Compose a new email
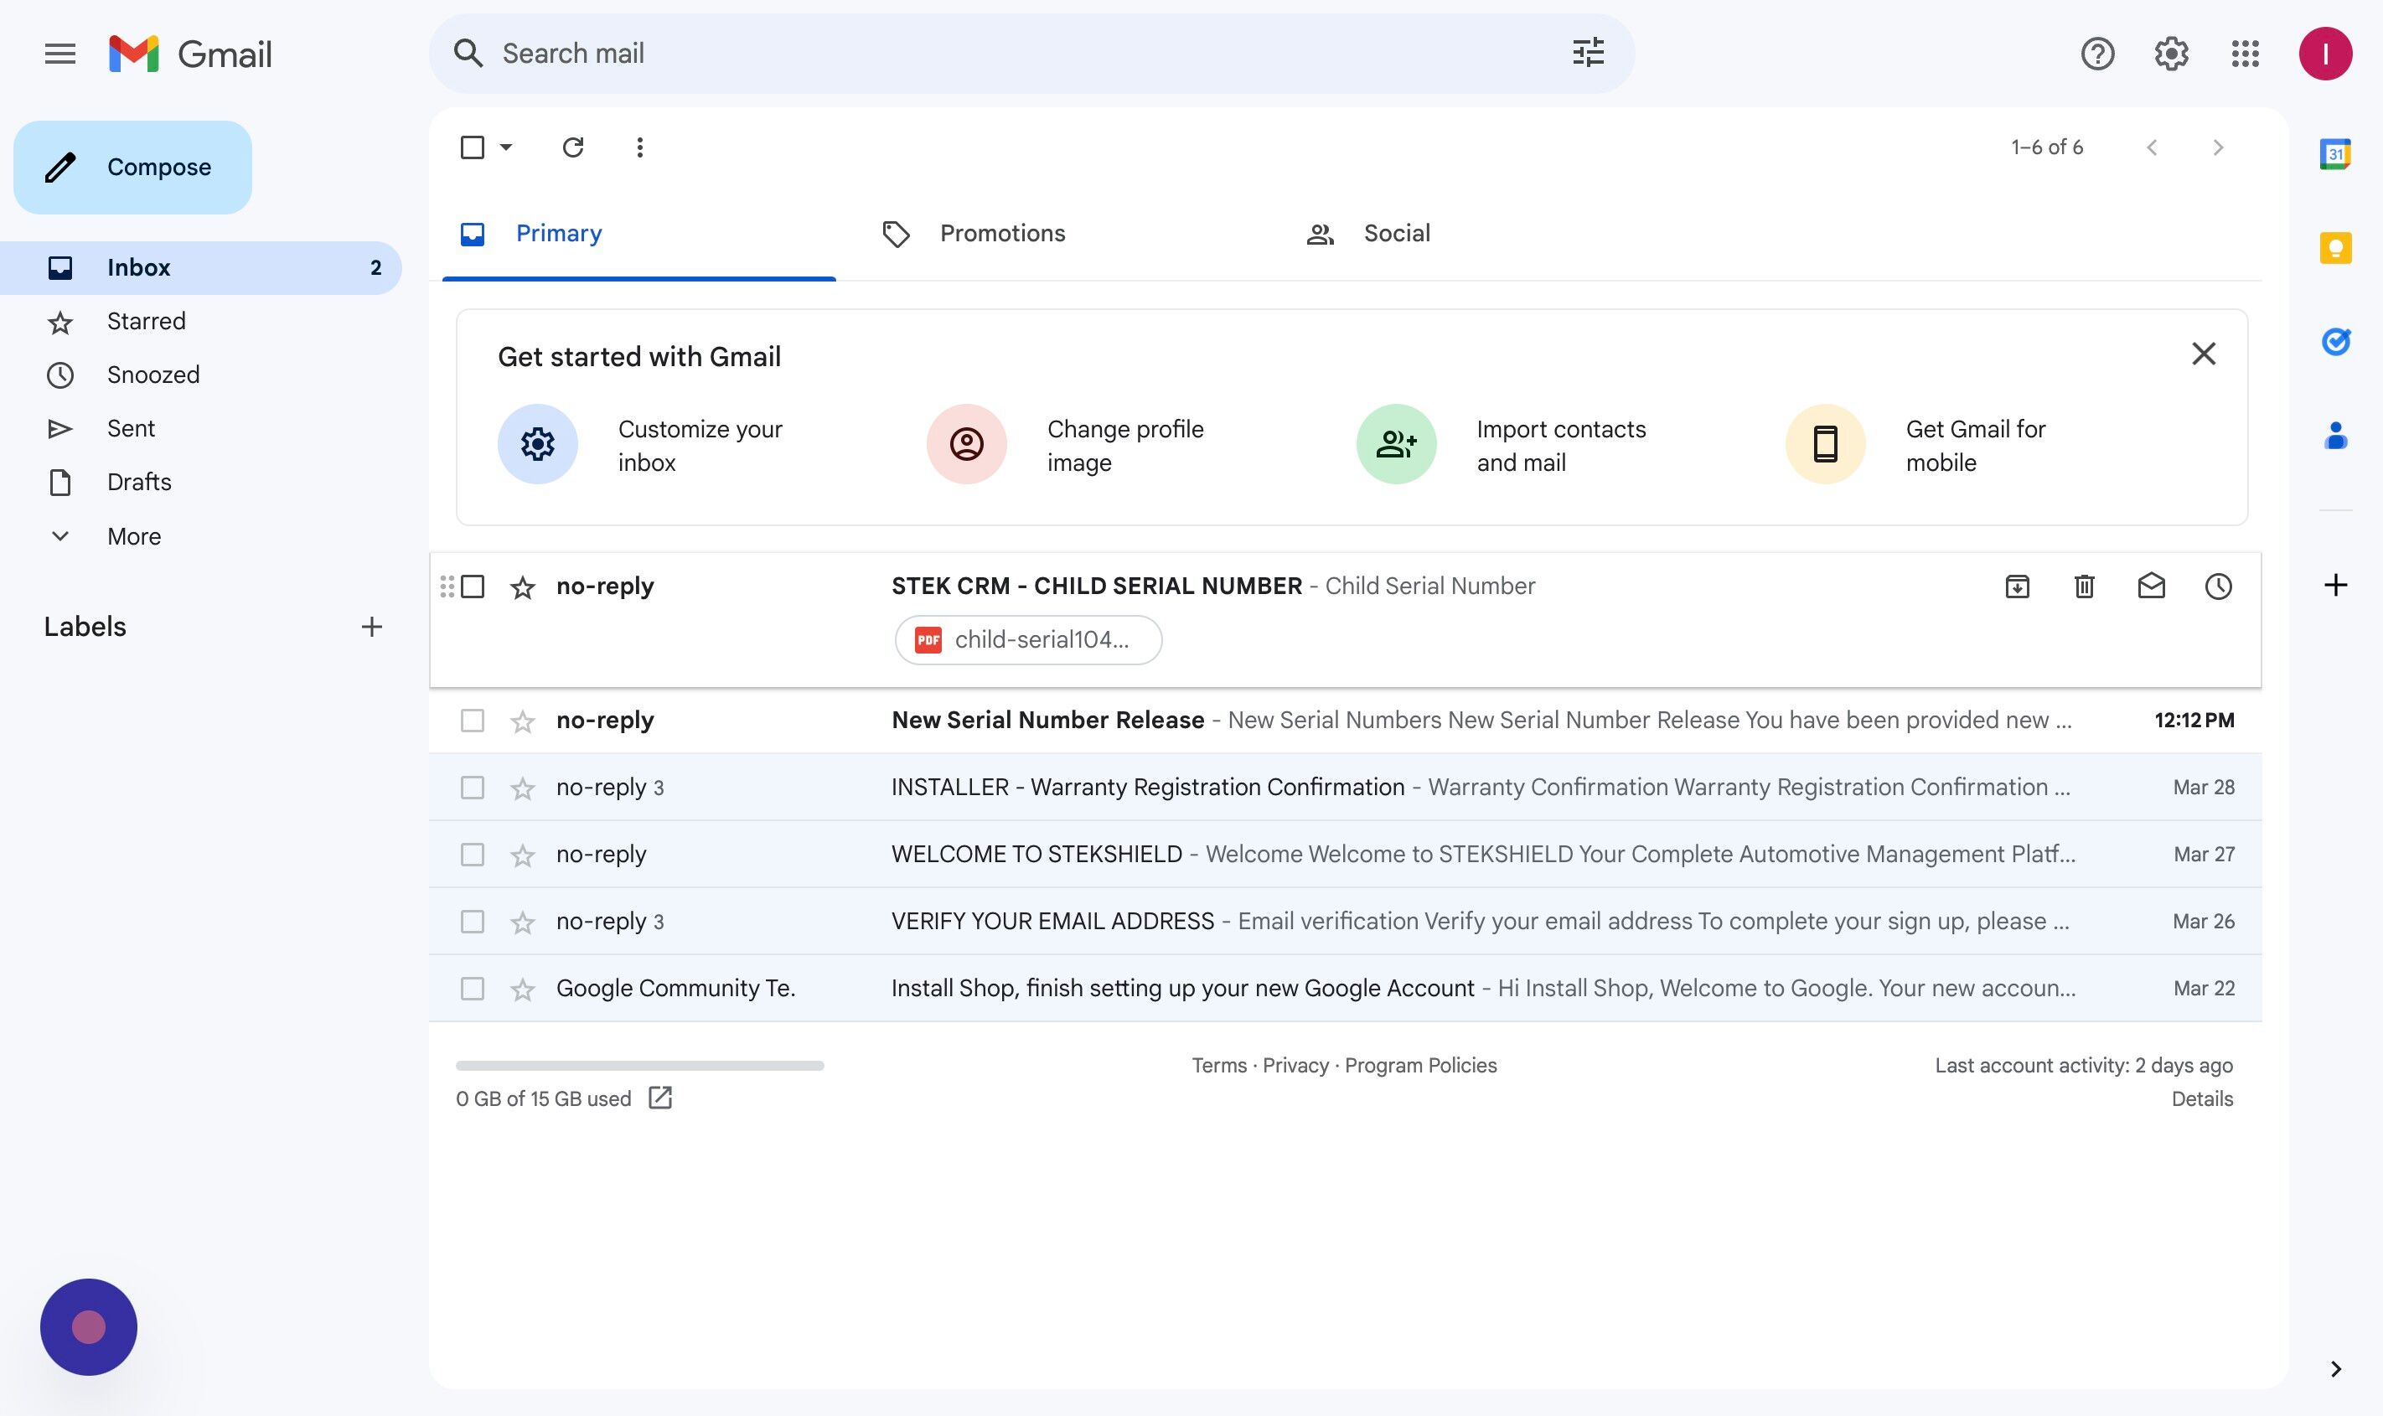The image size is (2383, 1416). point(132,167)
